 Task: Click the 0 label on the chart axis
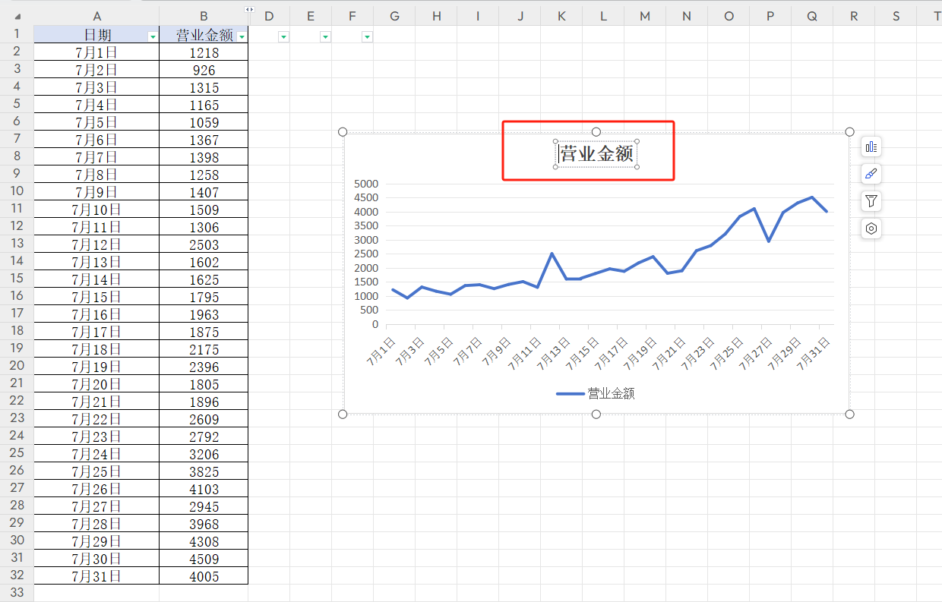coord(375,324)
